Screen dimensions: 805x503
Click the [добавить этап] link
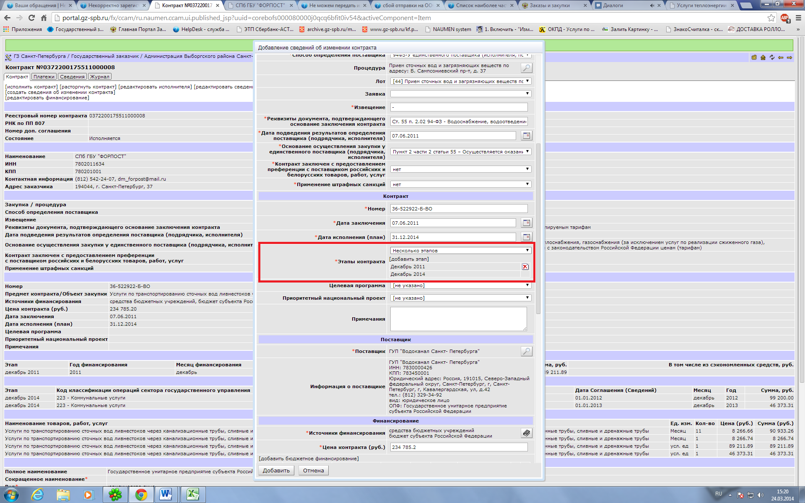409,259
